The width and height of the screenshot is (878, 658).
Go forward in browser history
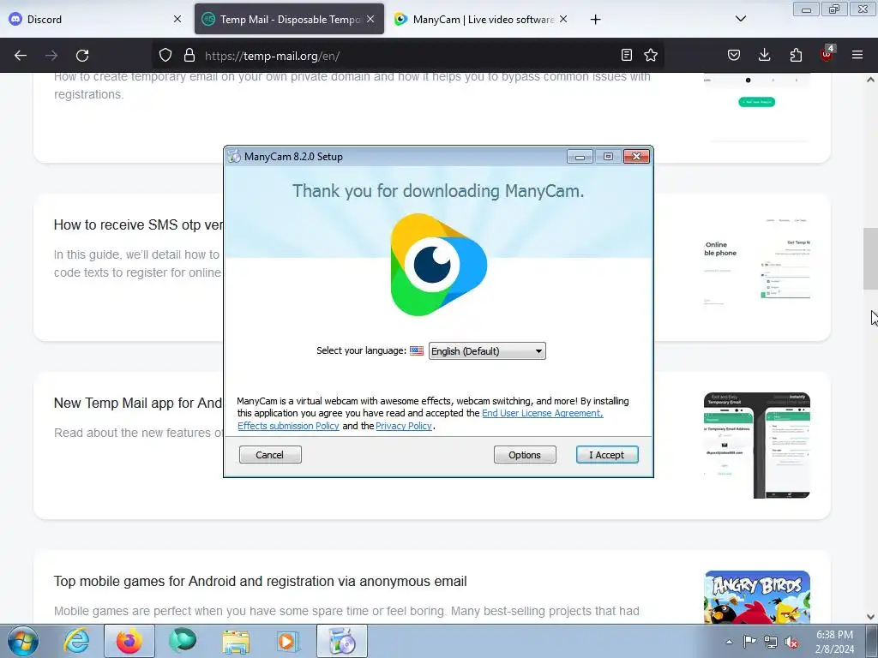[51, 56]
